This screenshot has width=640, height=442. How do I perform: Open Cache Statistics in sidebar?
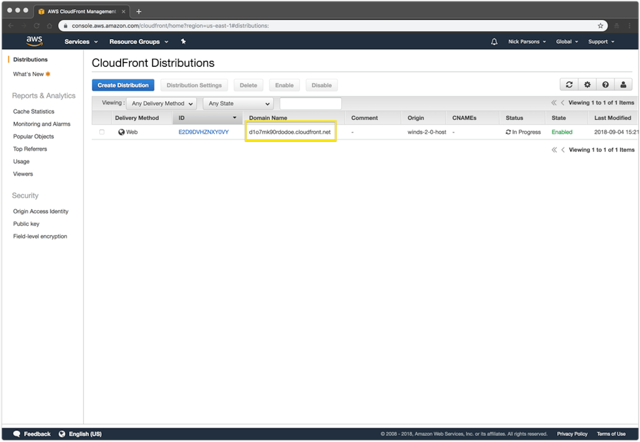(x=34, y=111)
